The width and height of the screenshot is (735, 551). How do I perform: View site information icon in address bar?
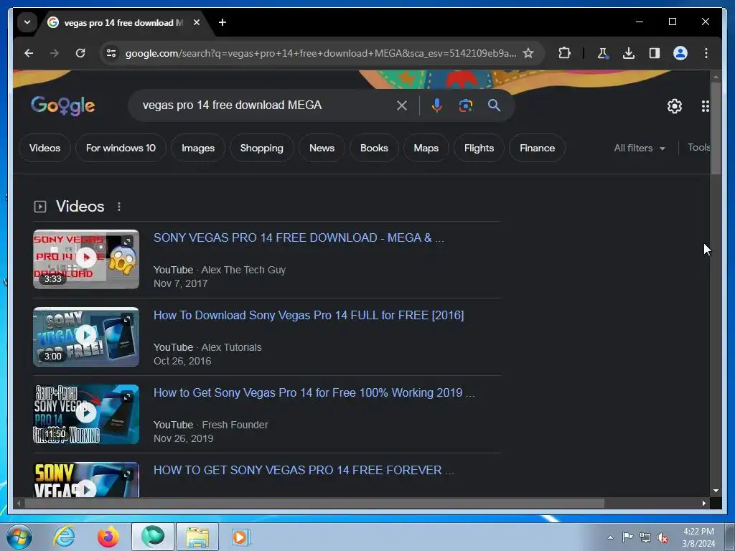[x=111, y=53]
